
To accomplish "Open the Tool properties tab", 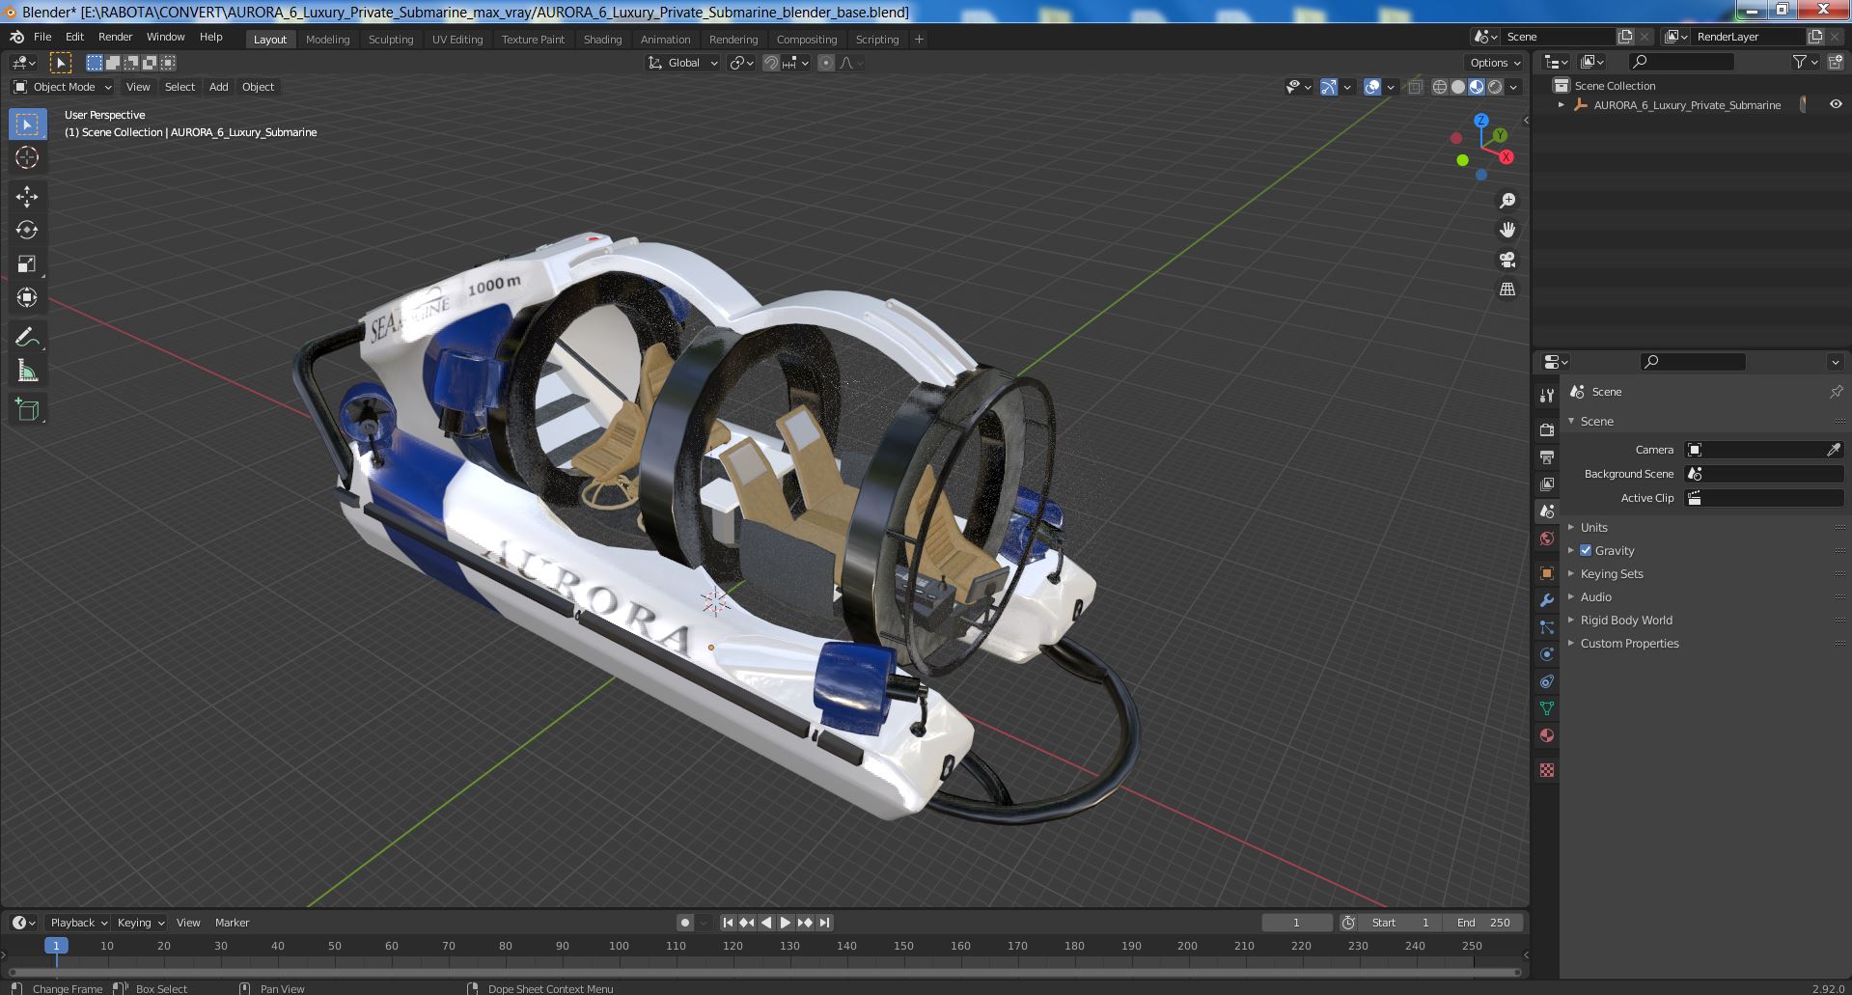I will tap(1547, 396).
